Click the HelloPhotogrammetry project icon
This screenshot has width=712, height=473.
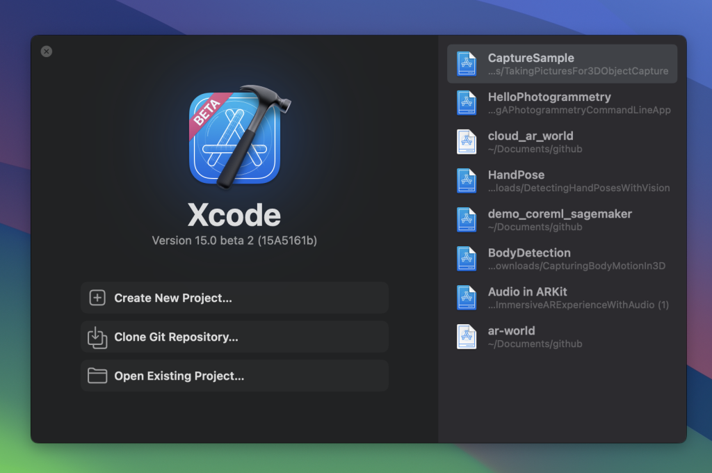click(x=464, y=102)
